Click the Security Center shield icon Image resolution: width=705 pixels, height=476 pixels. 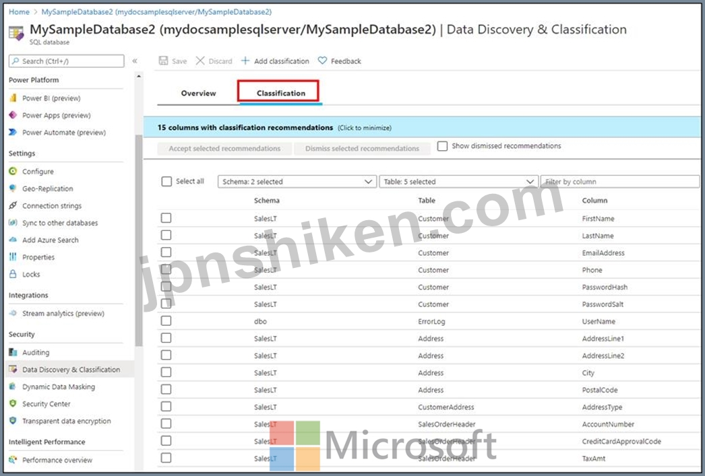pyautogui.click(x=13, y=403)
